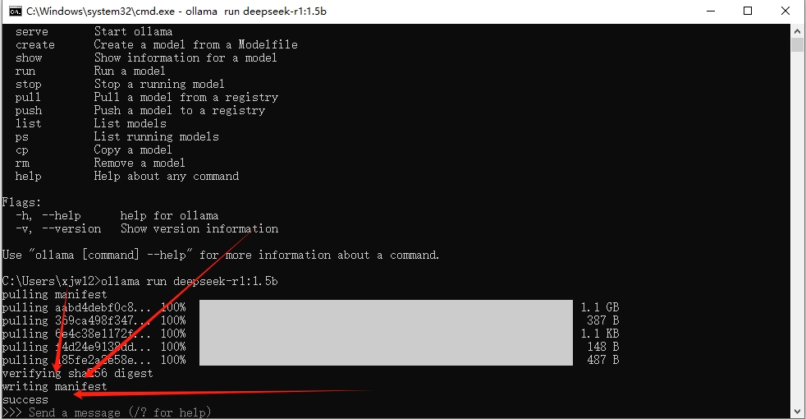Select the 'rm' command text

[x=22, y=163]
